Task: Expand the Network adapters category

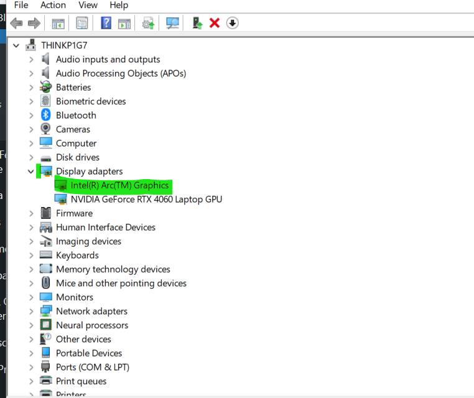Action: point(31,311)
